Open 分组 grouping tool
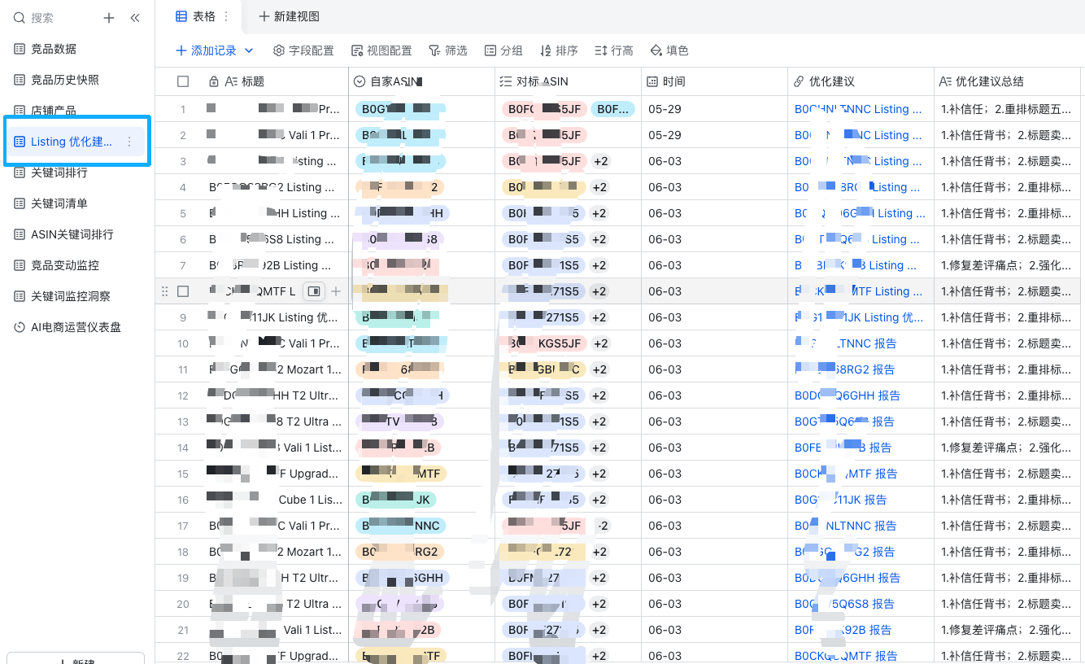1085x664 pixels. [x=503, y=50]
